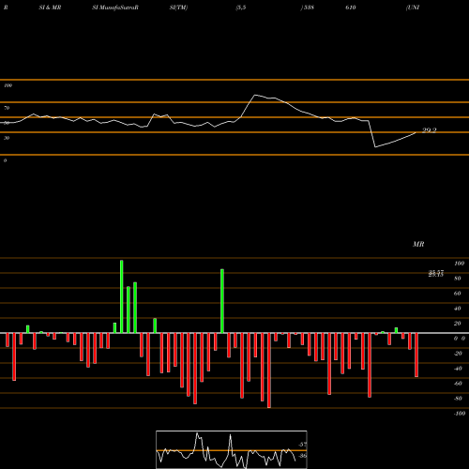Click the MR axis label '80'
The height and width of the screenshot is (469, 469).
coord(457,279)
